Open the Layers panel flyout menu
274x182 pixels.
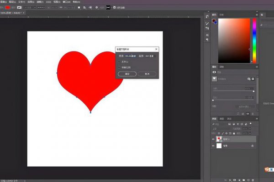point(257,119)
